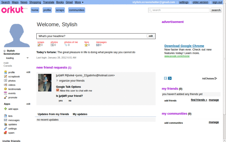Viewport: 226px width, 142px height.
Task: Open the events calendar icon
Action: (x=5, y=93)
